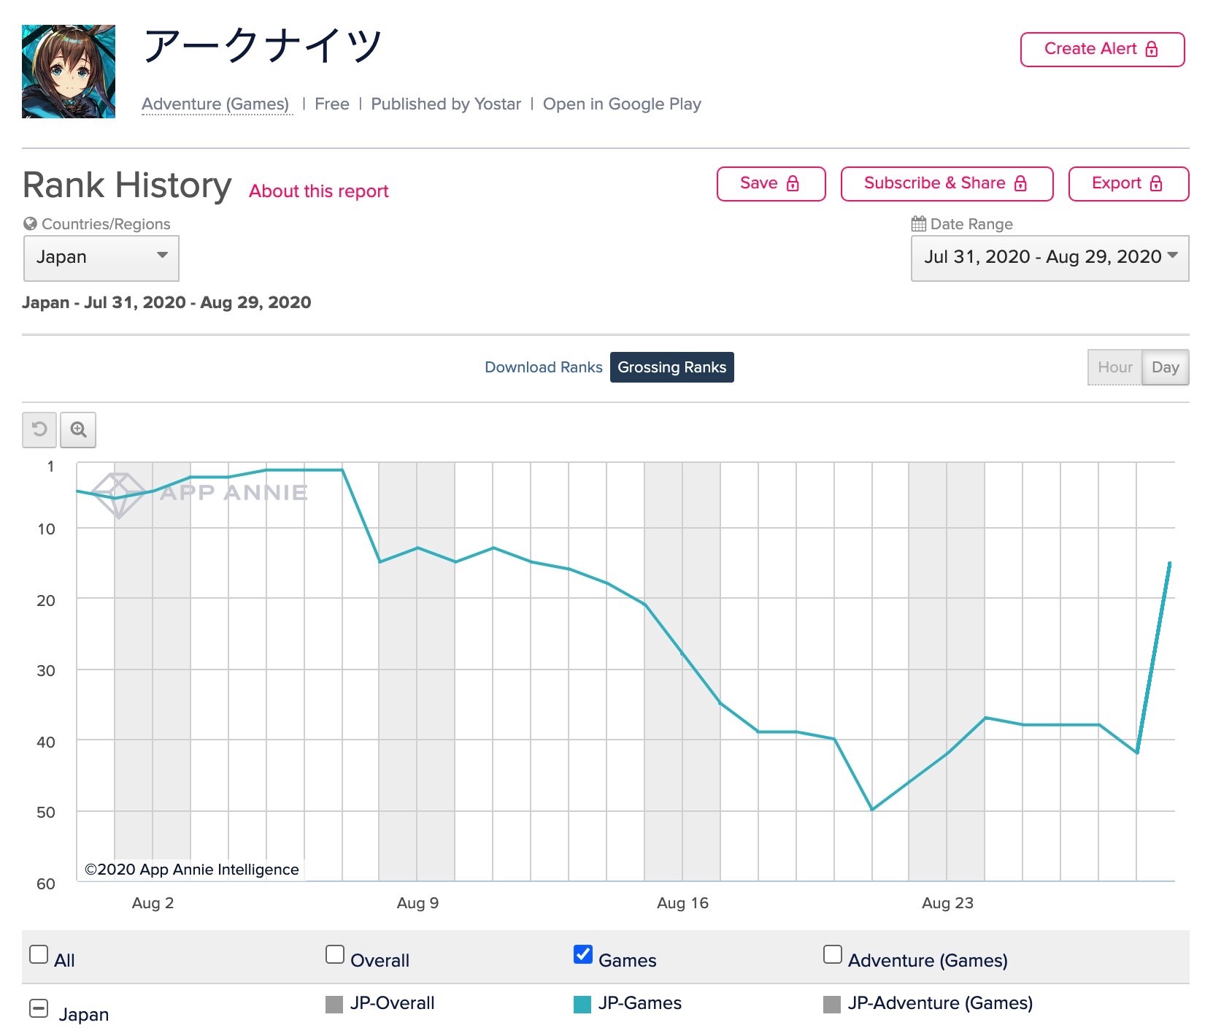
Task: Open the Adventure (Games) category link
Action: pyautogui.click(x=215, y=104)
